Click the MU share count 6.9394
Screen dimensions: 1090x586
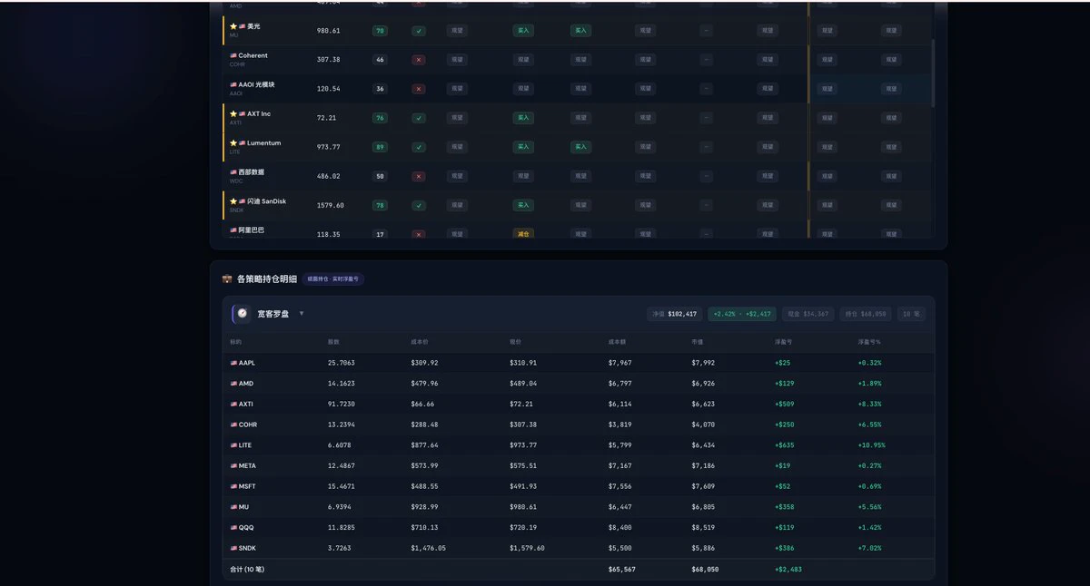pos(340,507)
